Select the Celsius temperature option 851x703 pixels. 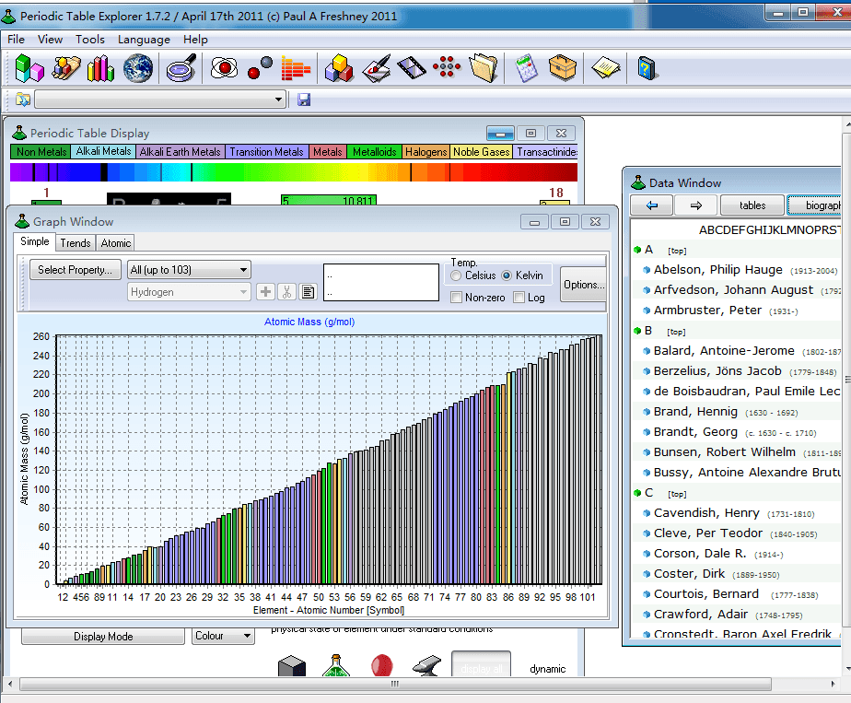pos(457,275)
